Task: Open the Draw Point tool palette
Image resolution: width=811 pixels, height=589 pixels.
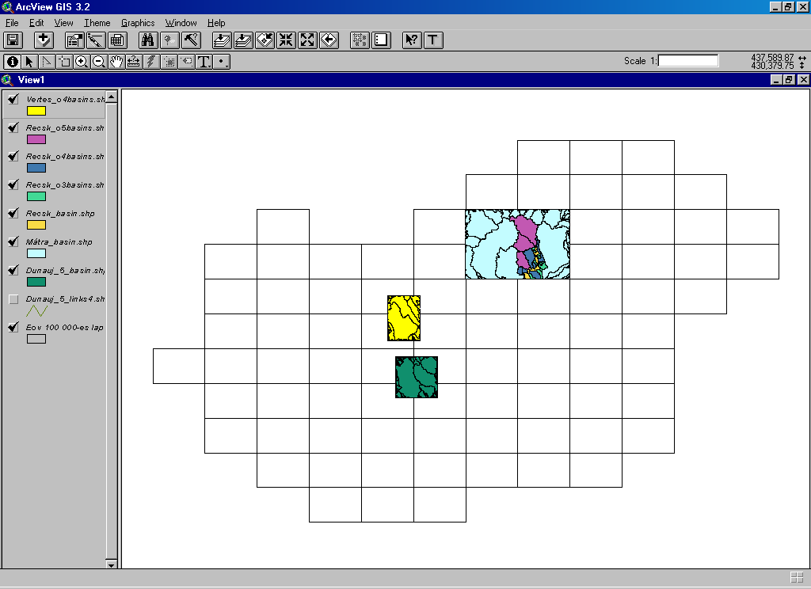Action: point(223,61)
